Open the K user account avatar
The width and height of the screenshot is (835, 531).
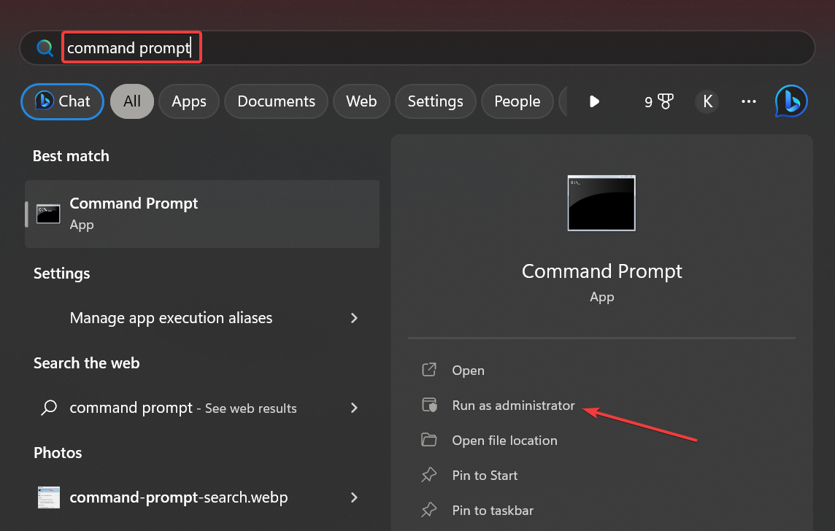(707, 101)
